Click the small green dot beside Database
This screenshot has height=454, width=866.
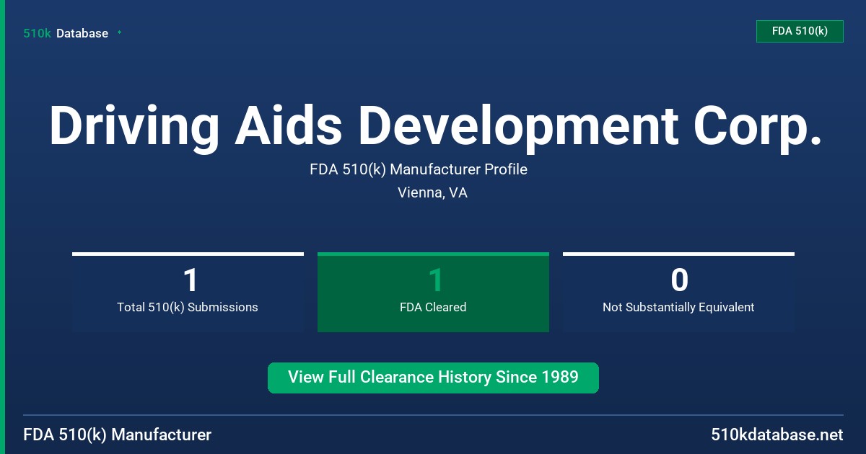click(119, 32)
